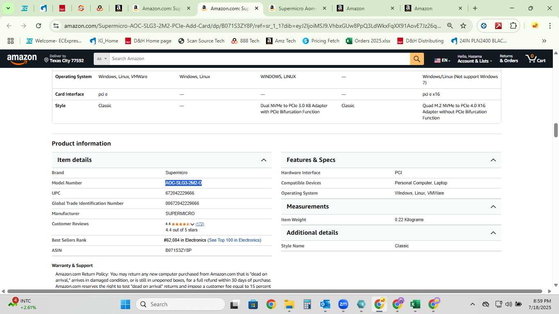Open File Explorer from the taskbar
Image resolution: width=559 pixels, height=314 pixels.
click(x=289, y=304)
